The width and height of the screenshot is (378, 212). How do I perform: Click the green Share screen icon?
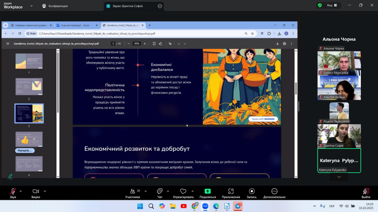pos(208,191)
